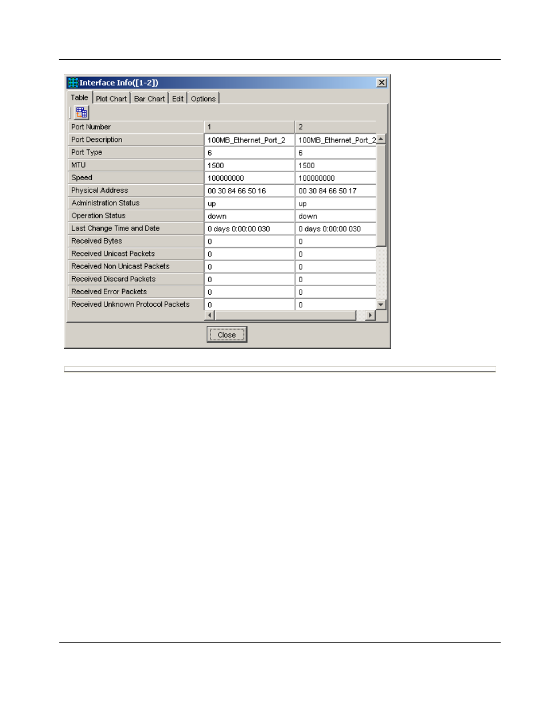
Task: Click port 2 MTU cell 1500
Action: point(335,165)
